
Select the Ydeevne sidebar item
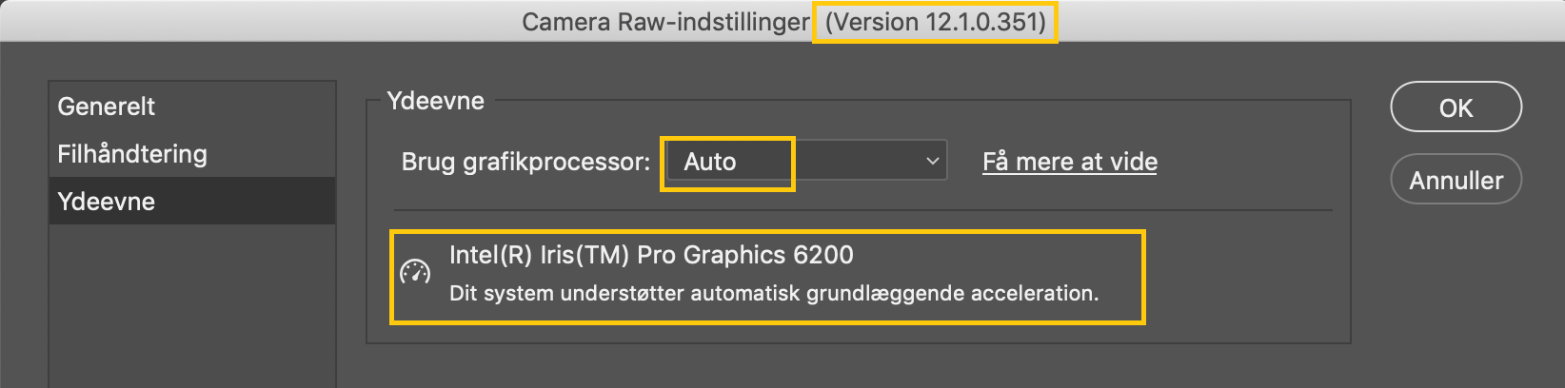[106, 202]
